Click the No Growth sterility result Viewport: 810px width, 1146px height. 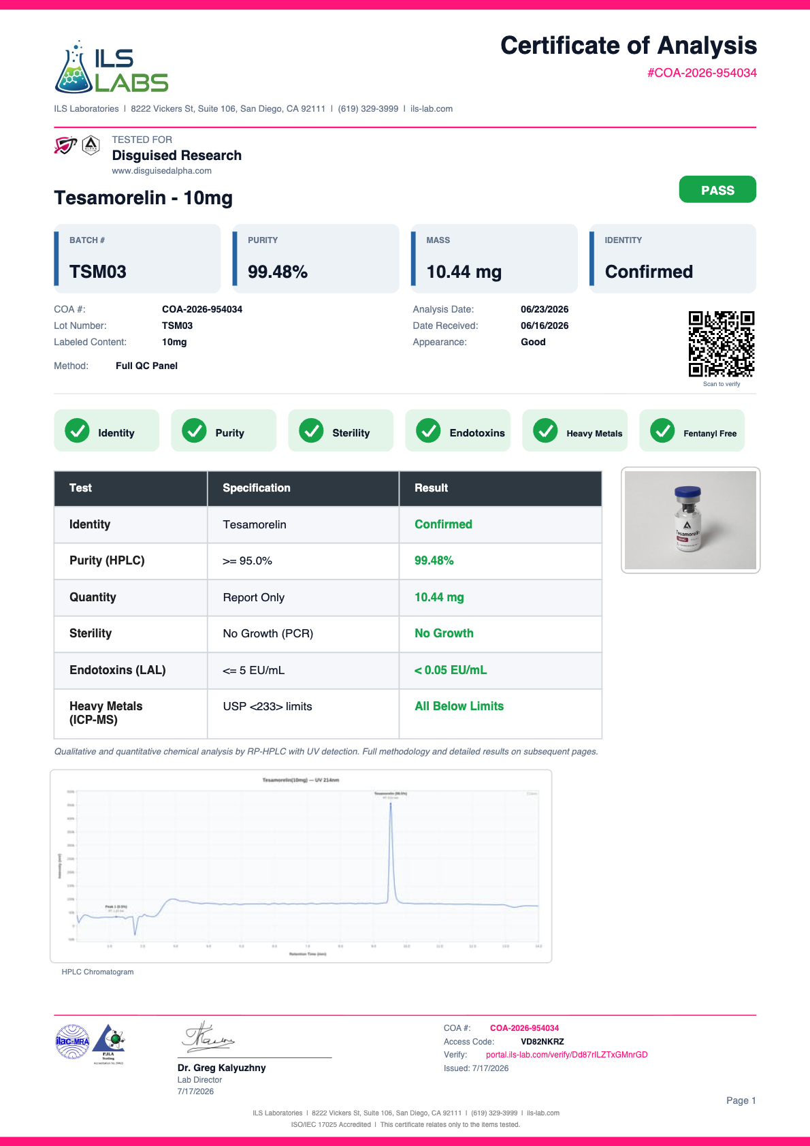pos(444,633)
